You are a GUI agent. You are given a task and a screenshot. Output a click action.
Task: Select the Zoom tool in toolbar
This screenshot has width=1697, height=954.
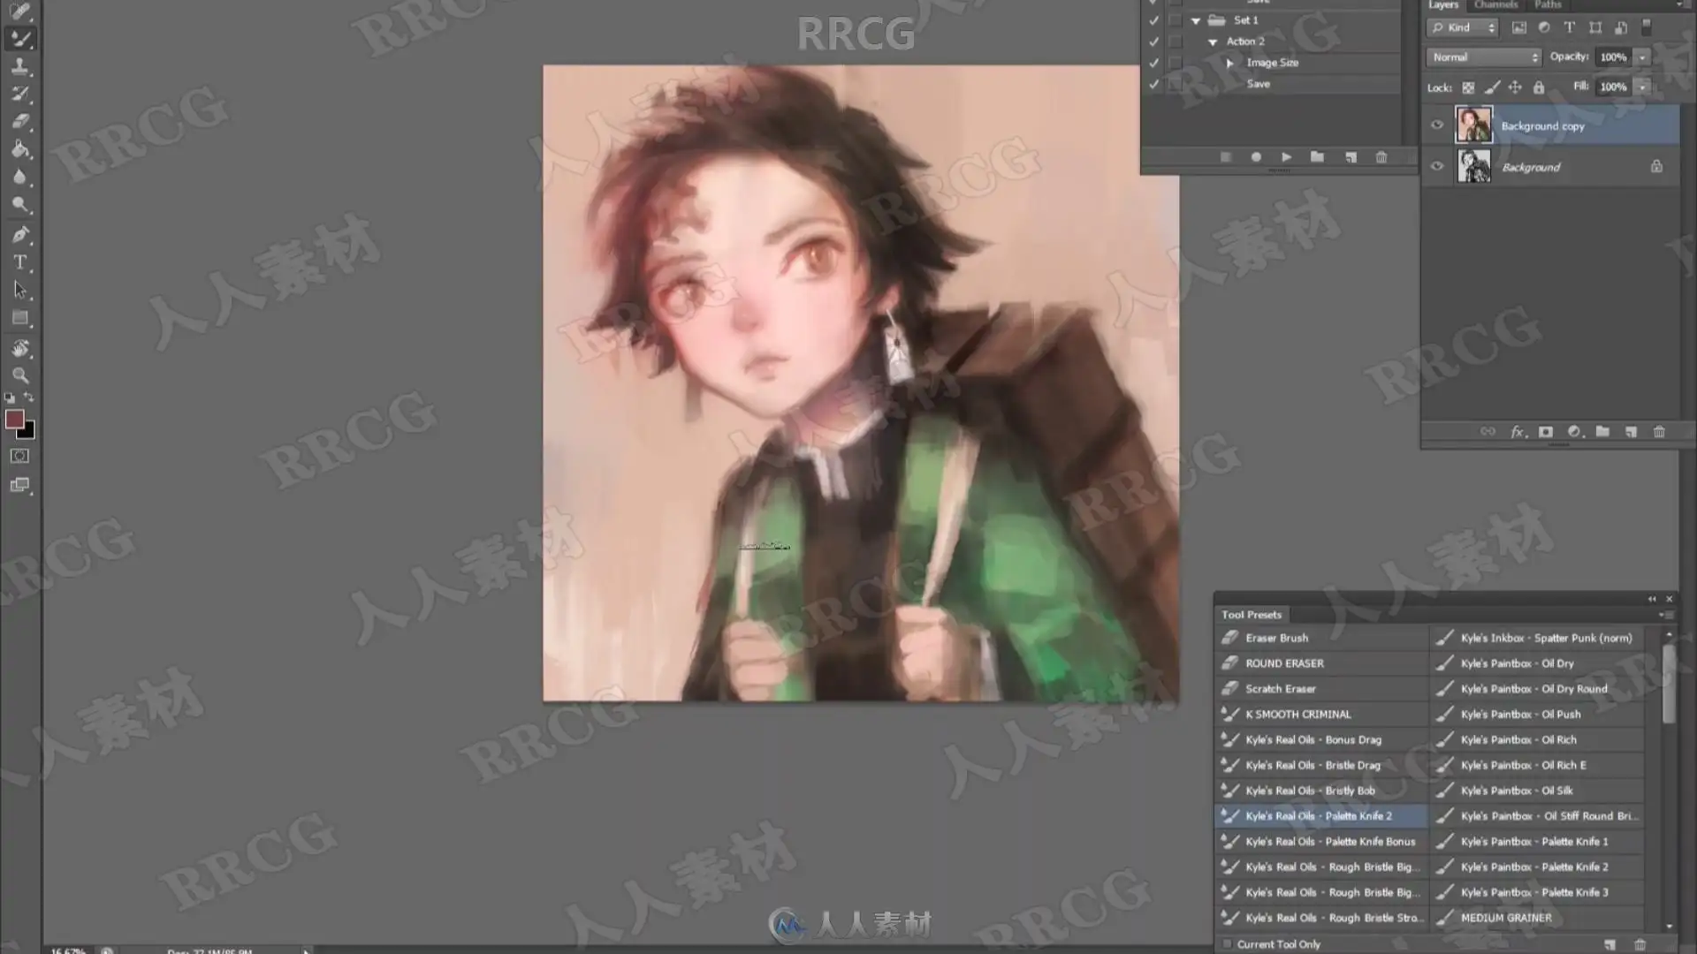coord(19,375)
